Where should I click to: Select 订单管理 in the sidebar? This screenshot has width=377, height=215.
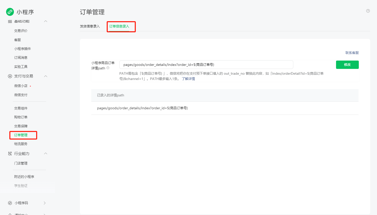click(x=21, y=135)
